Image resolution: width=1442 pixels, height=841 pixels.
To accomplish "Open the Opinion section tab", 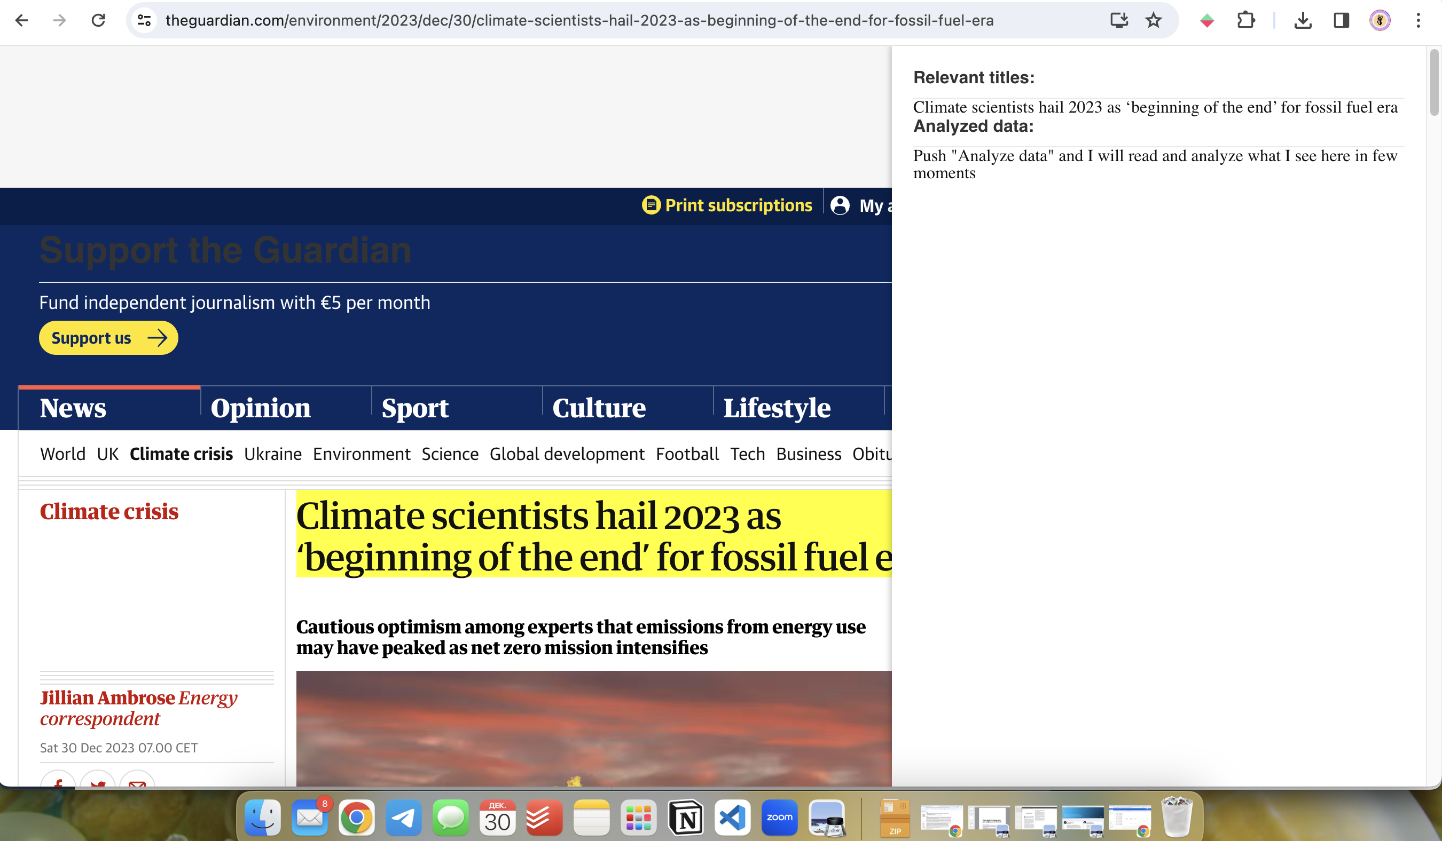I will click(261, 408).
